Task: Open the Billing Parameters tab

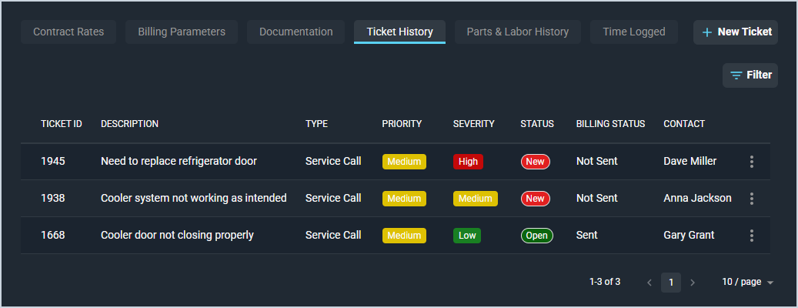Action: coord(182,32)
